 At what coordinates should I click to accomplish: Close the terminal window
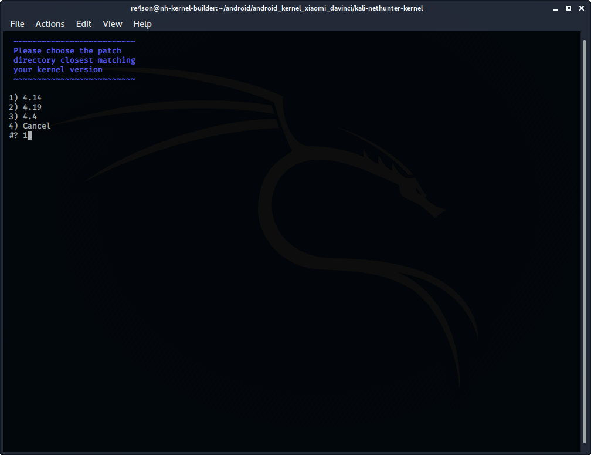pos(580,8)
